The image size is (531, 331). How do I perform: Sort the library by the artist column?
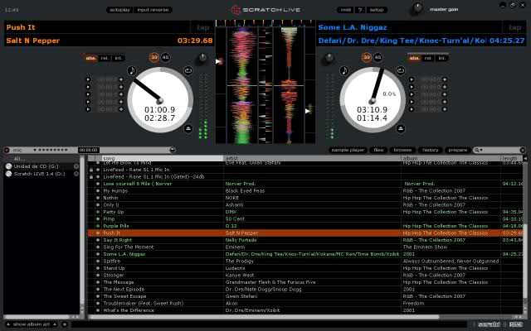pyautogui.click(x=312, y=158)
